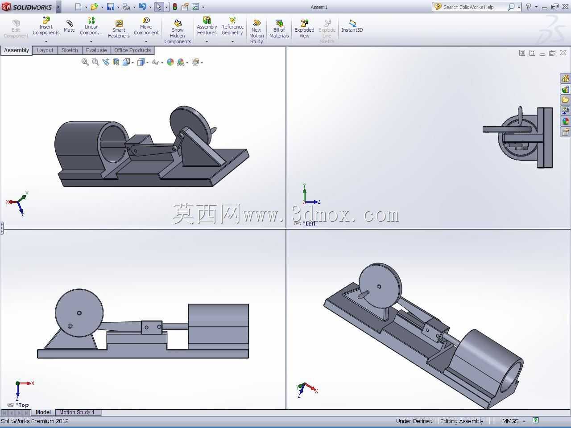Viewport: 571px width, 428px height.
Task: Open the Design Library task pane tab
Action: [565, 89]
